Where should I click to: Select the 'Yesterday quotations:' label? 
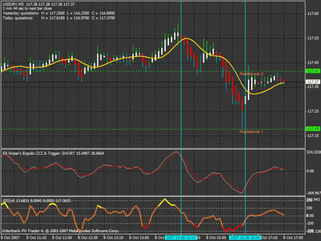pyautogui.click(x=21, y=13)
